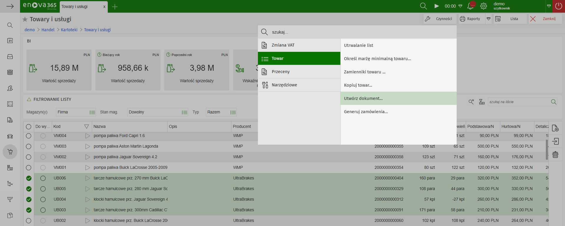Screen dimensions: 565x226
Task: Select the checkbox for row VM003
Action: [29, 146]
